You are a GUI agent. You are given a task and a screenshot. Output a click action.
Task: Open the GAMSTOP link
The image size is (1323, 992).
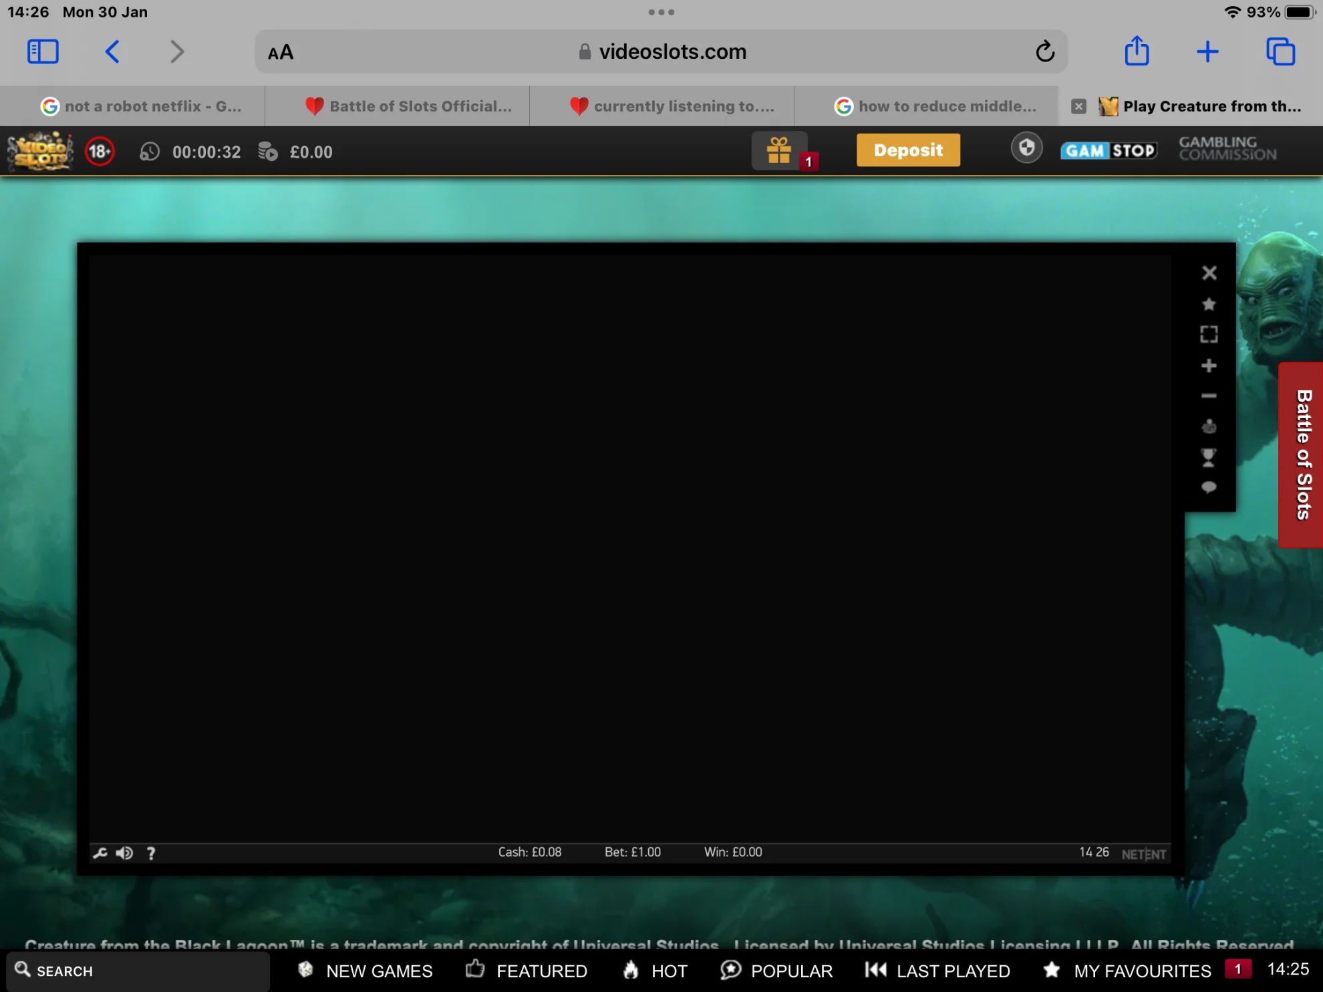click(1109, 151)
